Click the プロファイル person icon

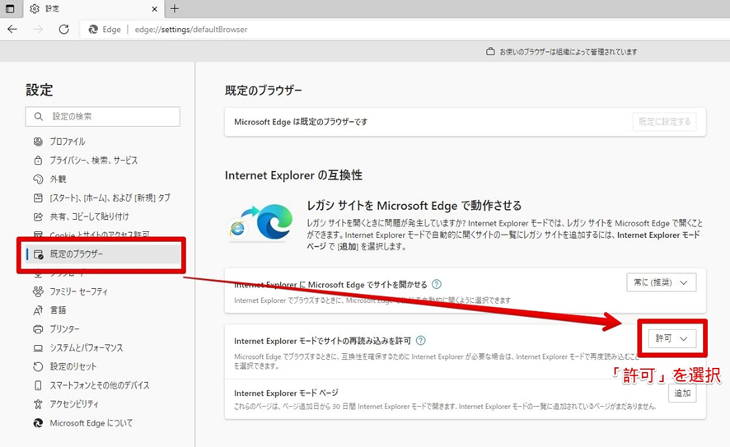pos(38,142)
